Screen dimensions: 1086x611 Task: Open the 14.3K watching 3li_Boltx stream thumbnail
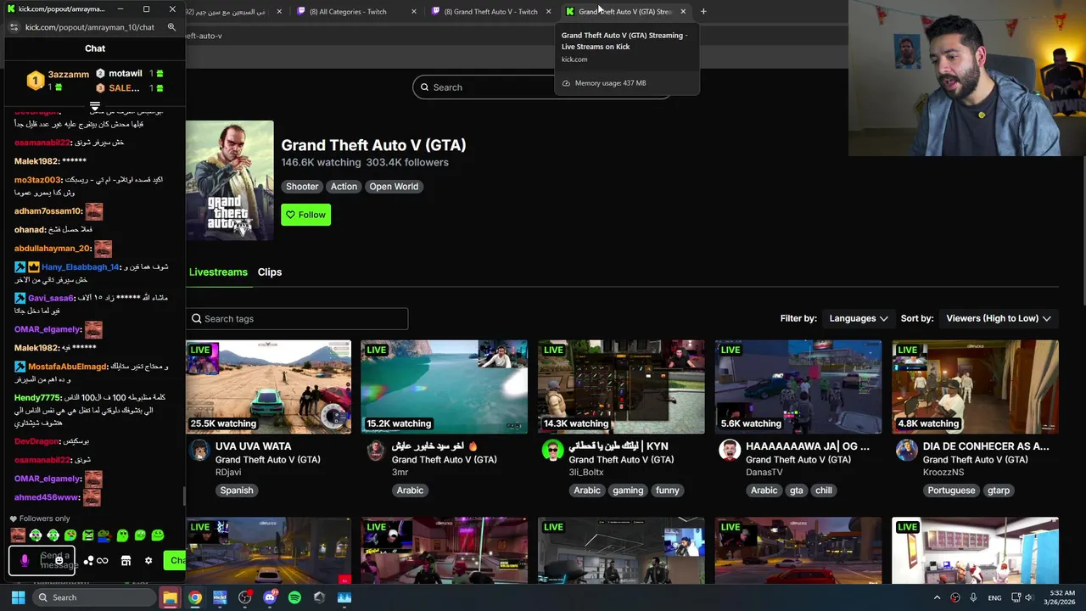tap(621, 387)
